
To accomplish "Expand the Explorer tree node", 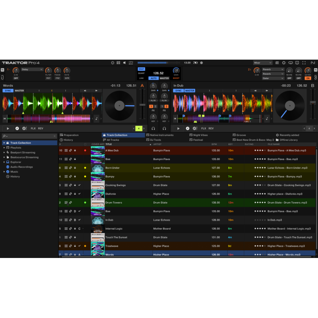I will (x=4, y=162).
